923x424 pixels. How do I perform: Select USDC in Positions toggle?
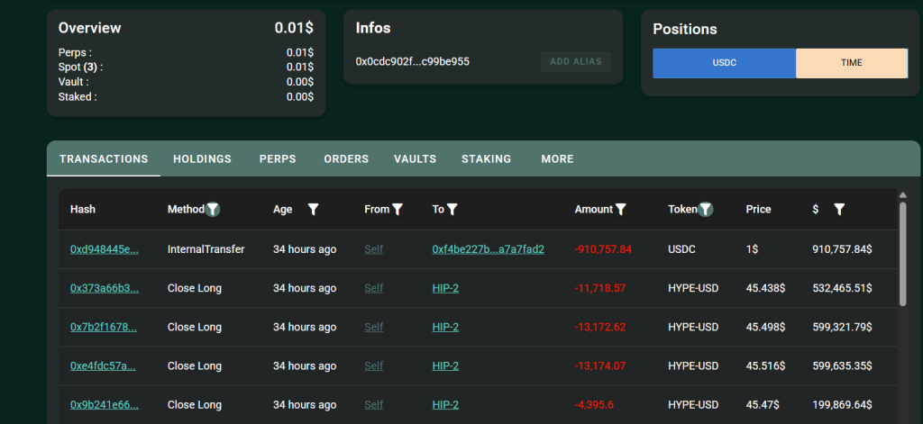724,63
